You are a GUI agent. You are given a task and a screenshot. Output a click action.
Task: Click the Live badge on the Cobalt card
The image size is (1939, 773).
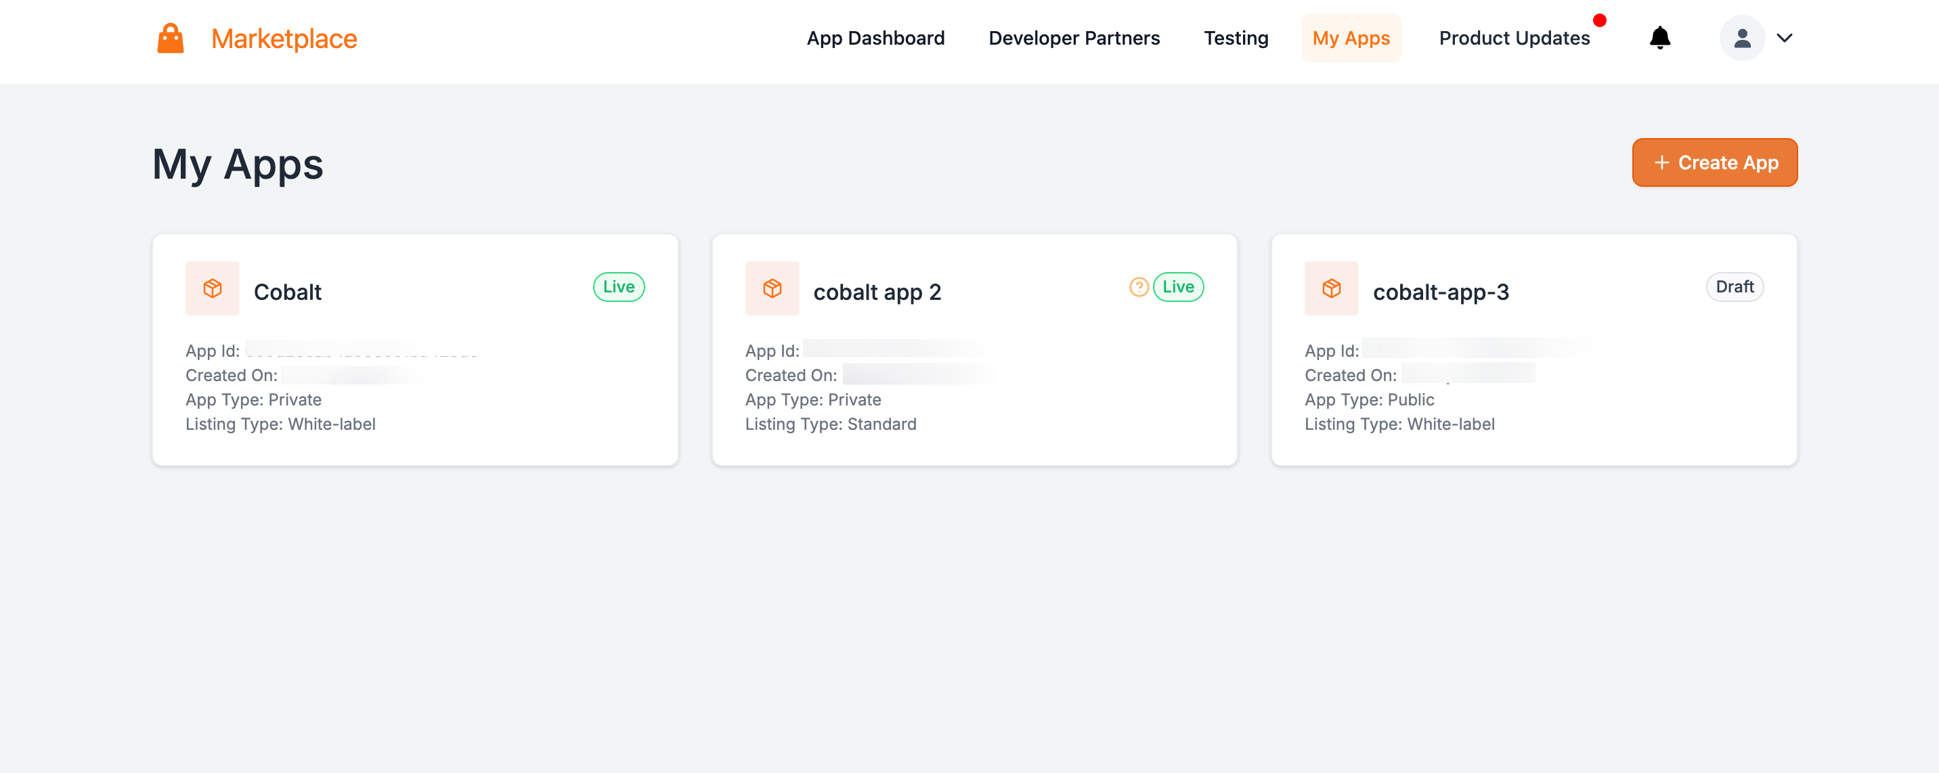(618, 287)
